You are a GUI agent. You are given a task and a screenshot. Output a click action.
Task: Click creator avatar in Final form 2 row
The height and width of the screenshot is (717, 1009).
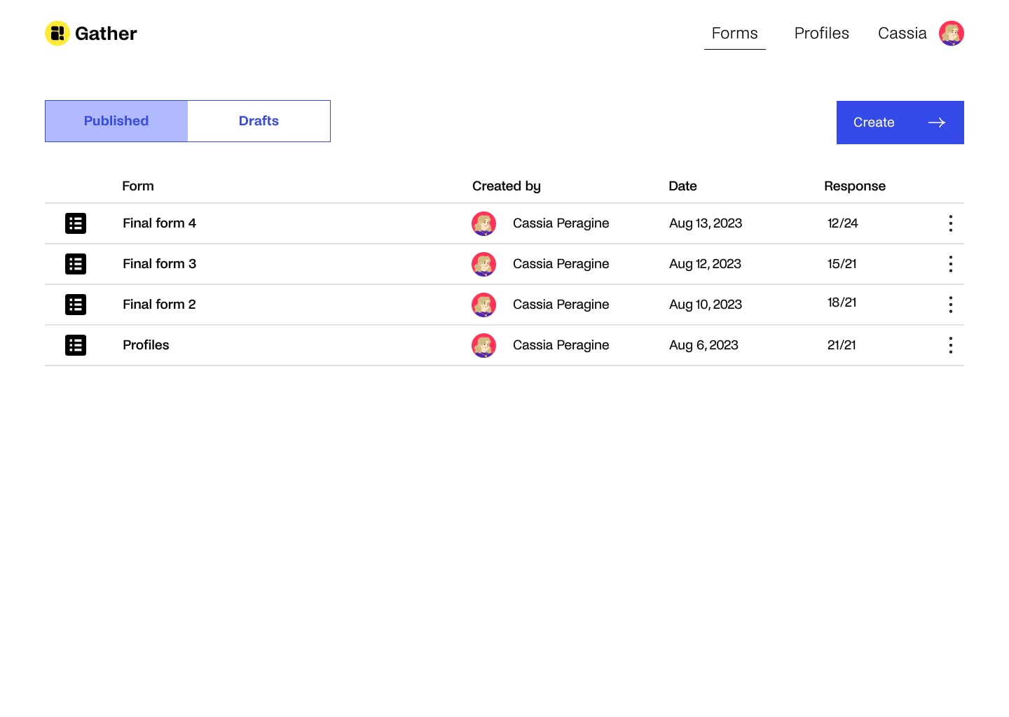(484, 305)
